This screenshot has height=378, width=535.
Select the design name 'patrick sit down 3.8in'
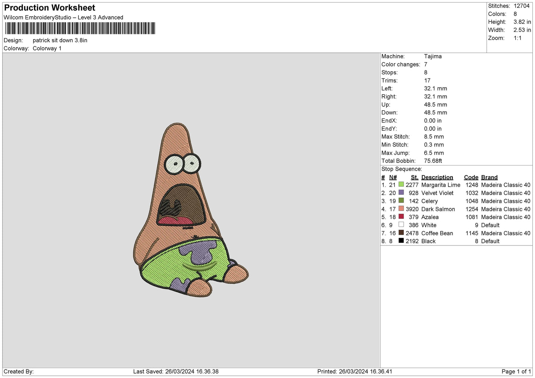pyautogui.click(x=60, y=40)
